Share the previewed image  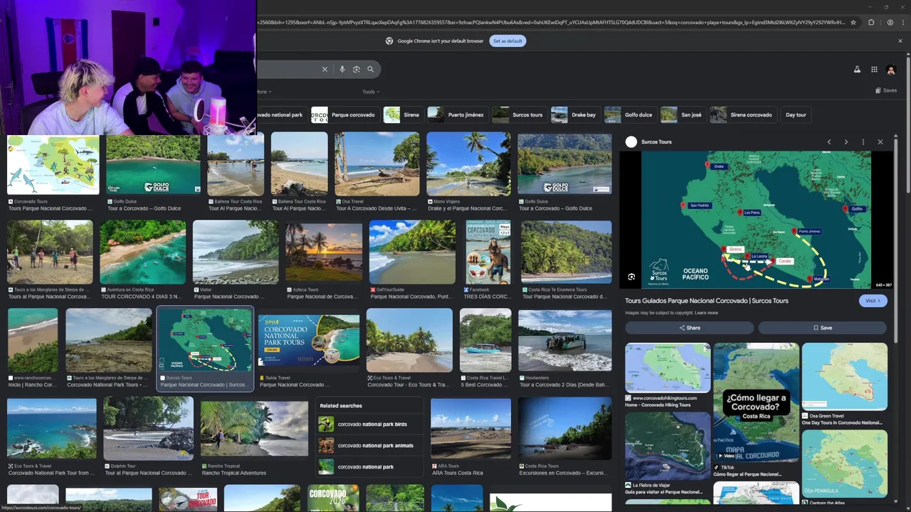point(689,328)
